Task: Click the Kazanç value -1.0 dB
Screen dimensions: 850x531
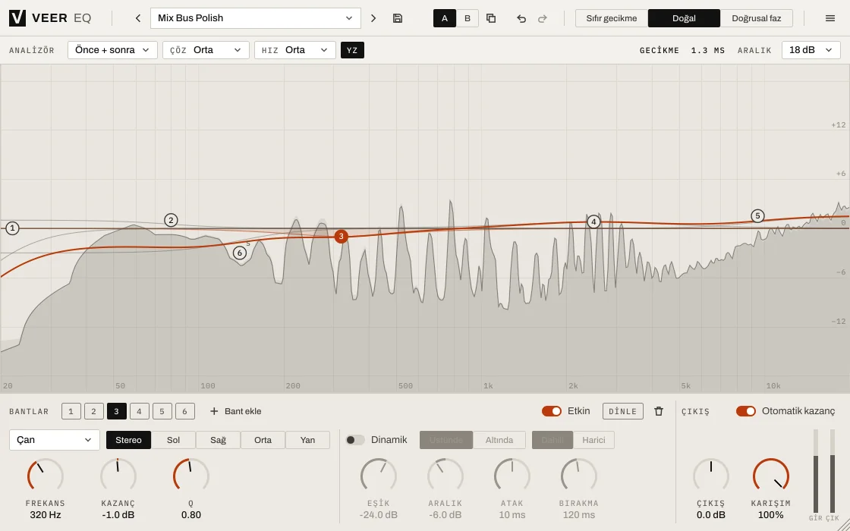Action: (118, 515)
